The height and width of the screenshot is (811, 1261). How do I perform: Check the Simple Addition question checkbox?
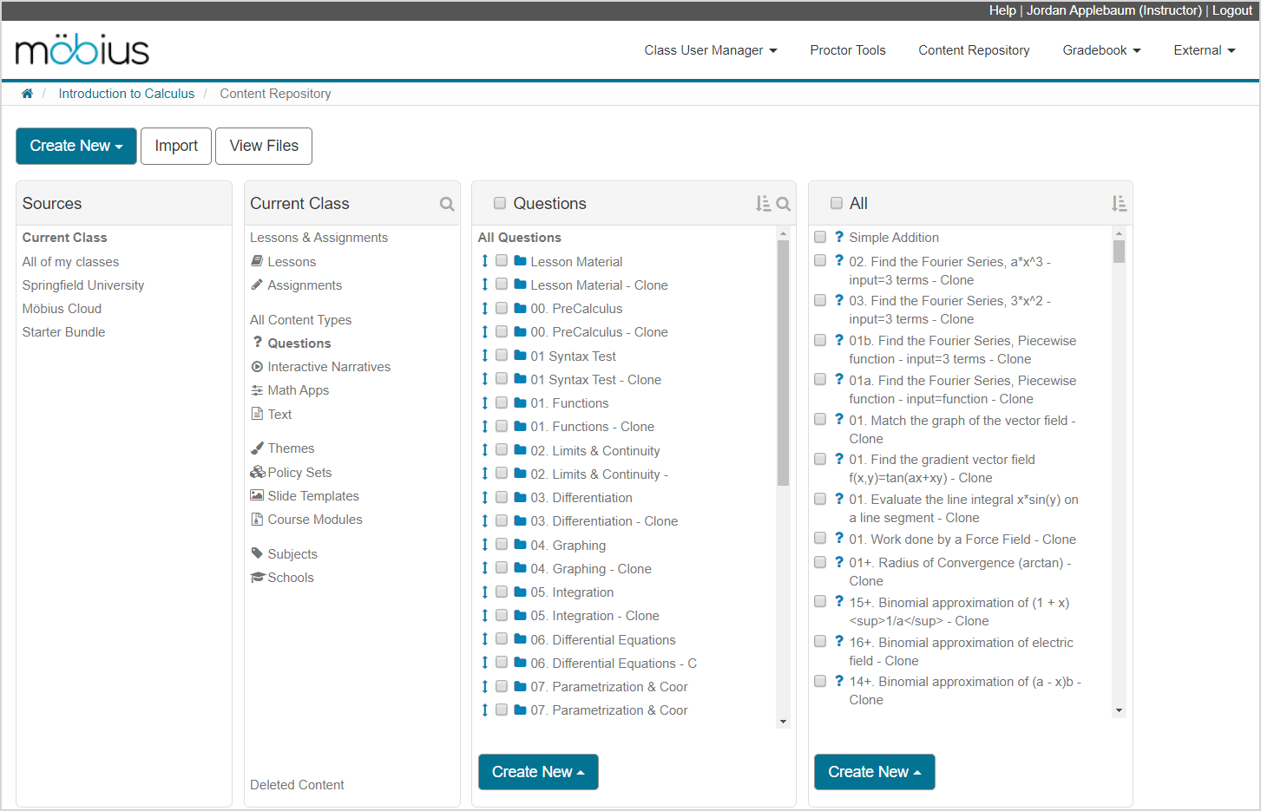point(820,237)
